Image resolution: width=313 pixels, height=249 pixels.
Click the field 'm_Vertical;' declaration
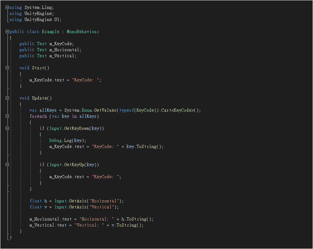coord(63,56)
